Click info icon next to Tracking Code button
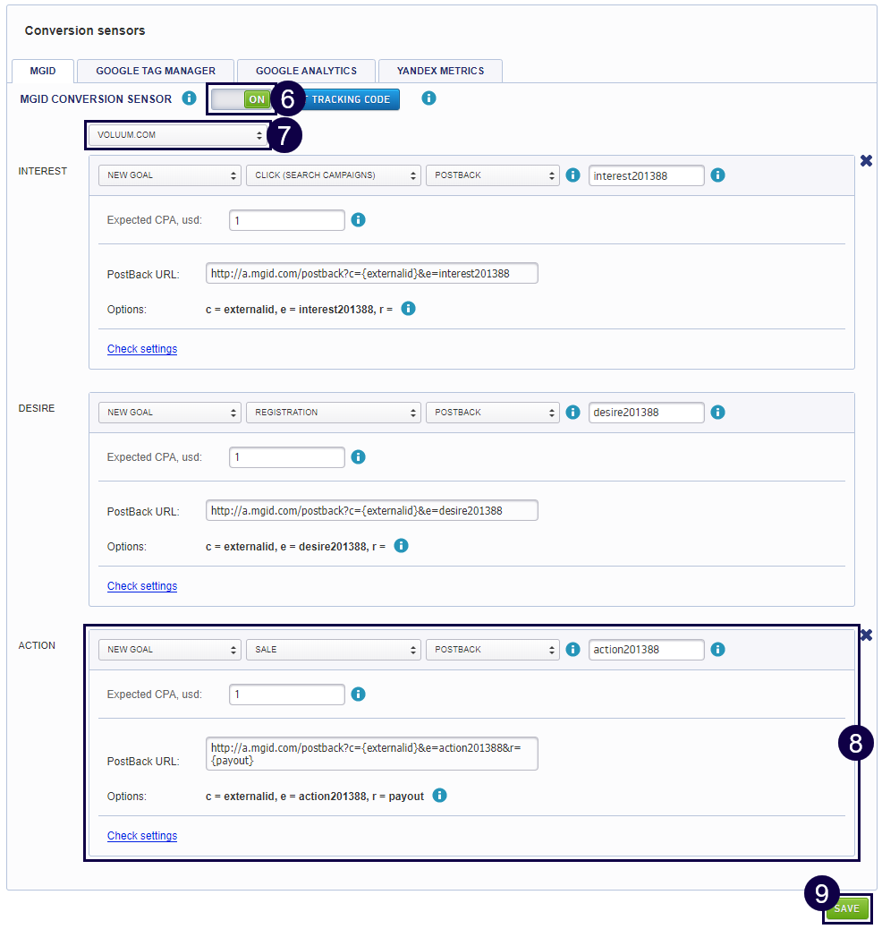The height and width of the screenshot is (929, 882). pos(428,98)
